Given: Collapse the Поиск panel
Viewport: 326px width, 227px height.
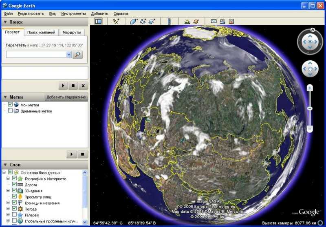Looking at the screenshot, I should click(5, 22).
